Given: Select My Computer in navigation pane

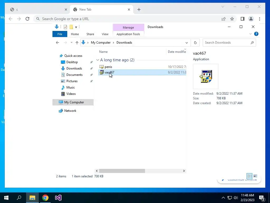Looking at the screenshot, I should pos(73,102).
